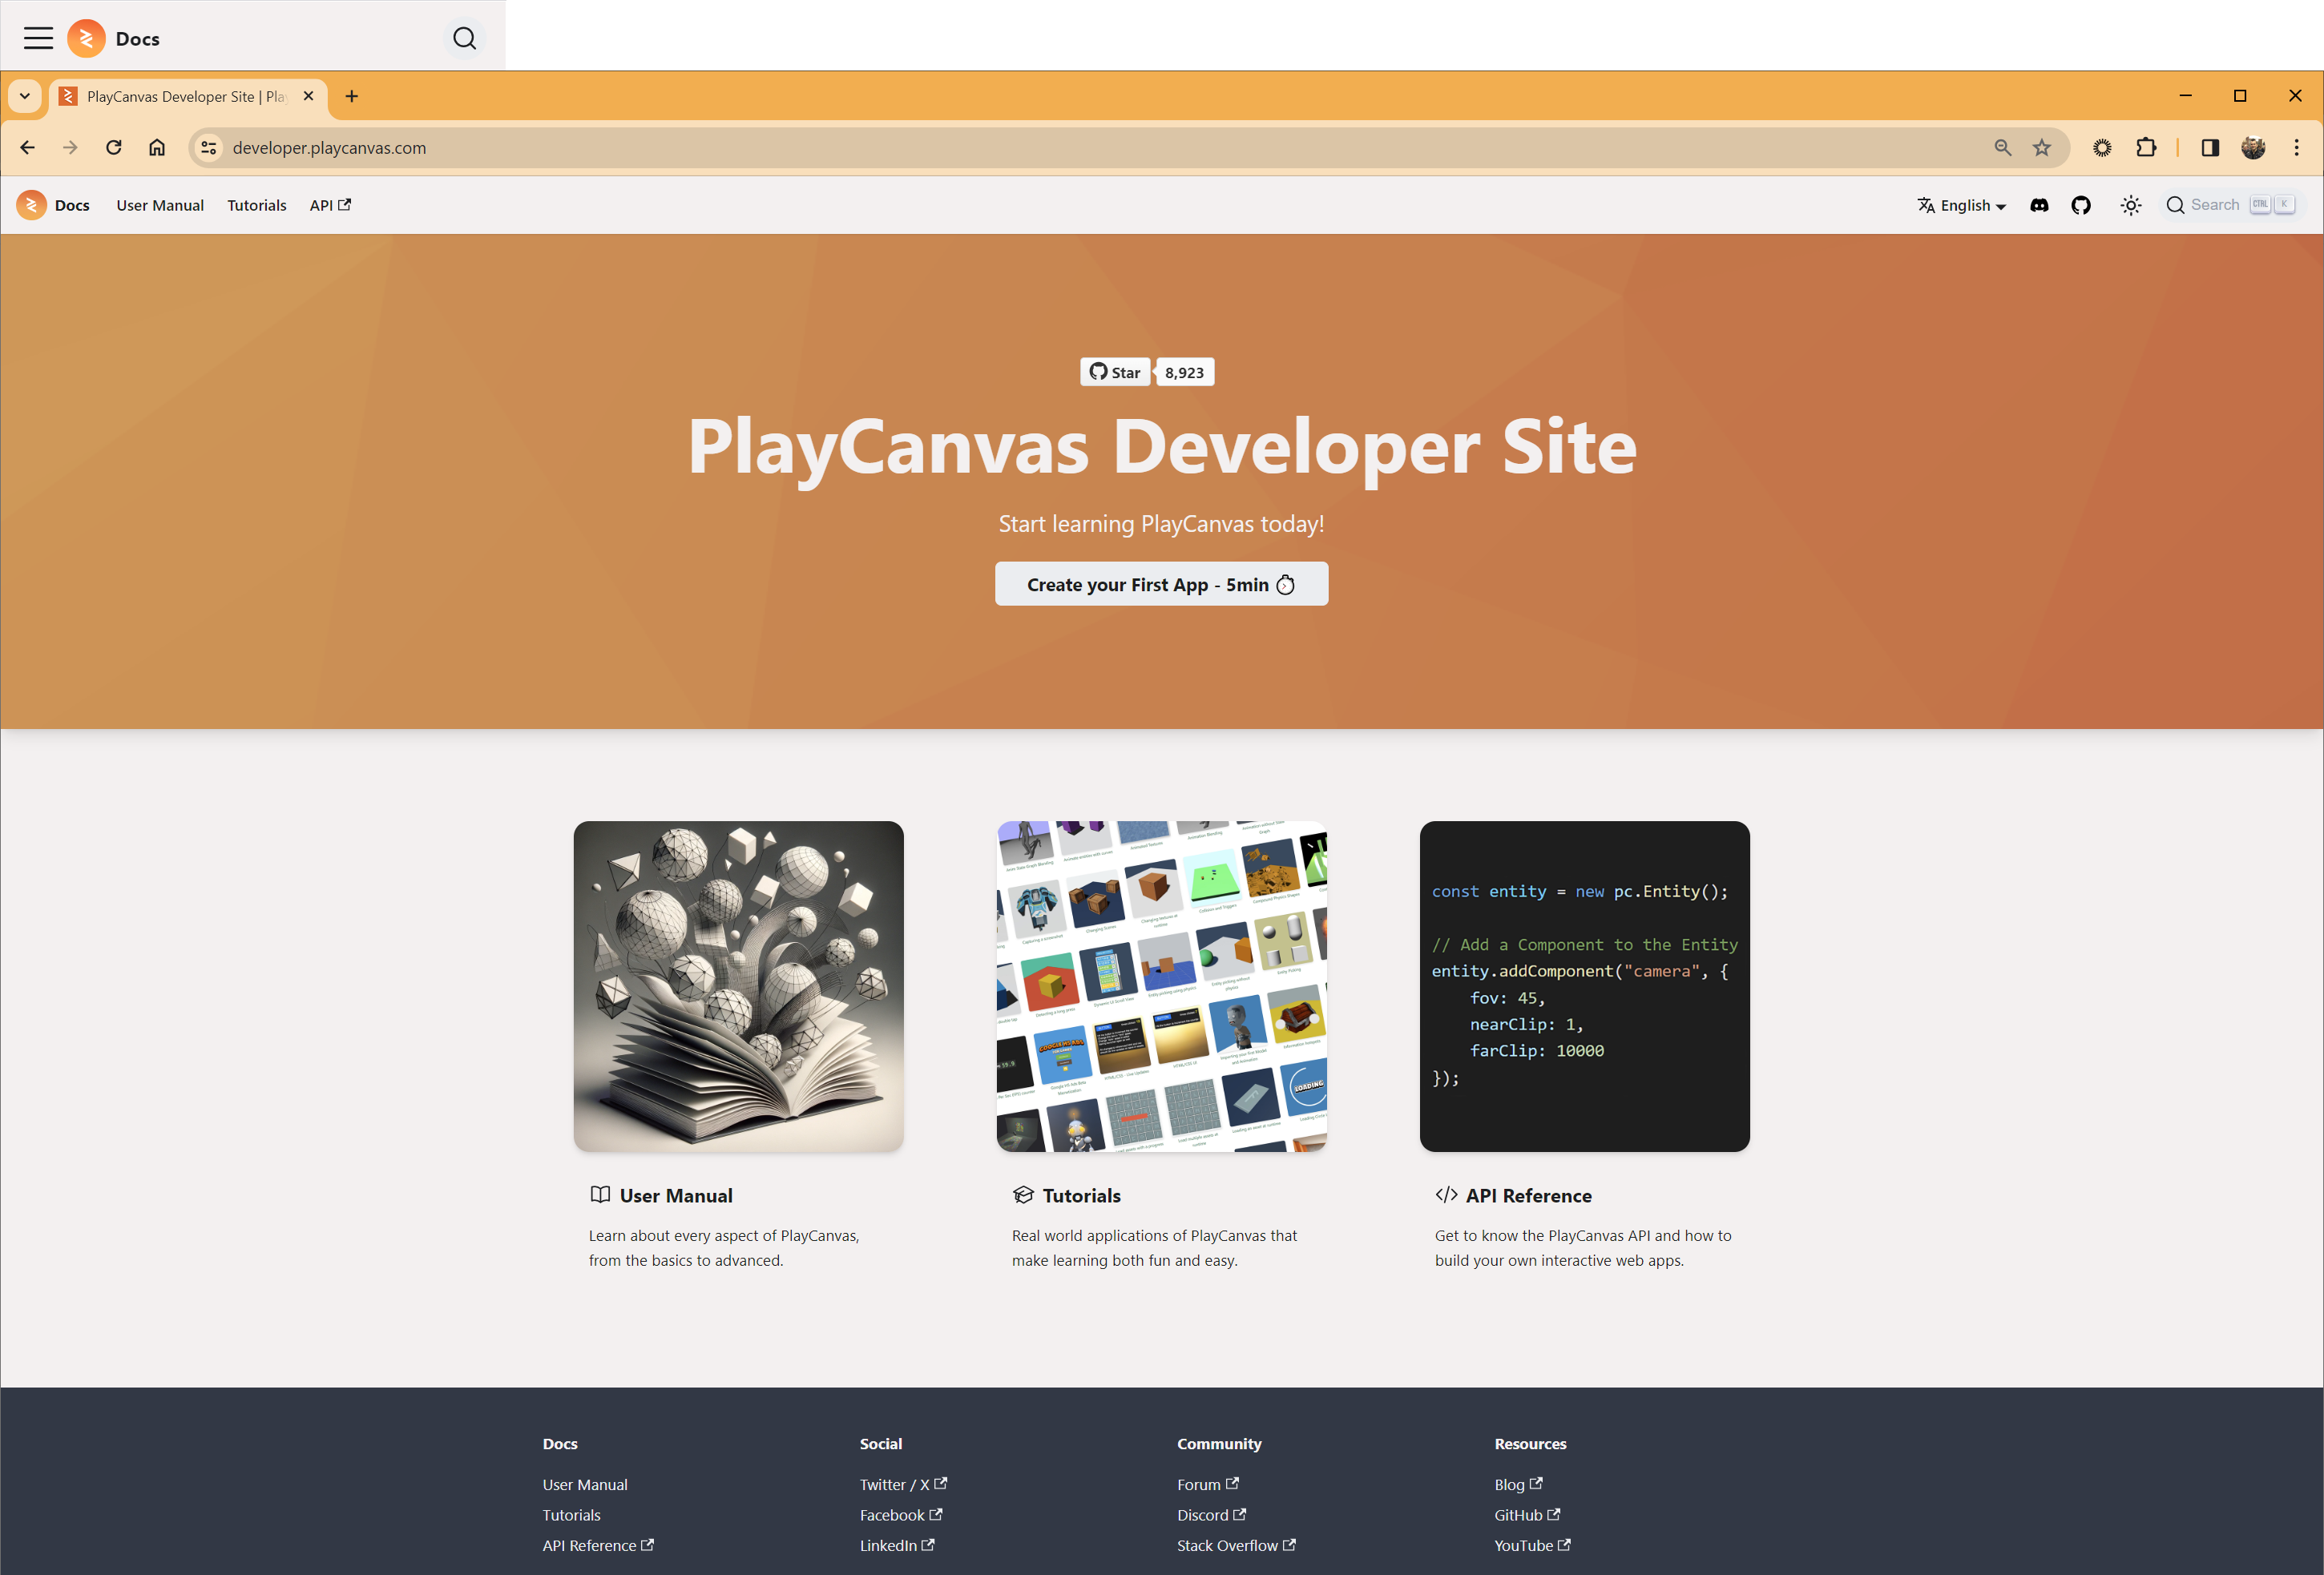
Task: Click the Tutorials thumbnail grid image
Action: coord(1160,985)
